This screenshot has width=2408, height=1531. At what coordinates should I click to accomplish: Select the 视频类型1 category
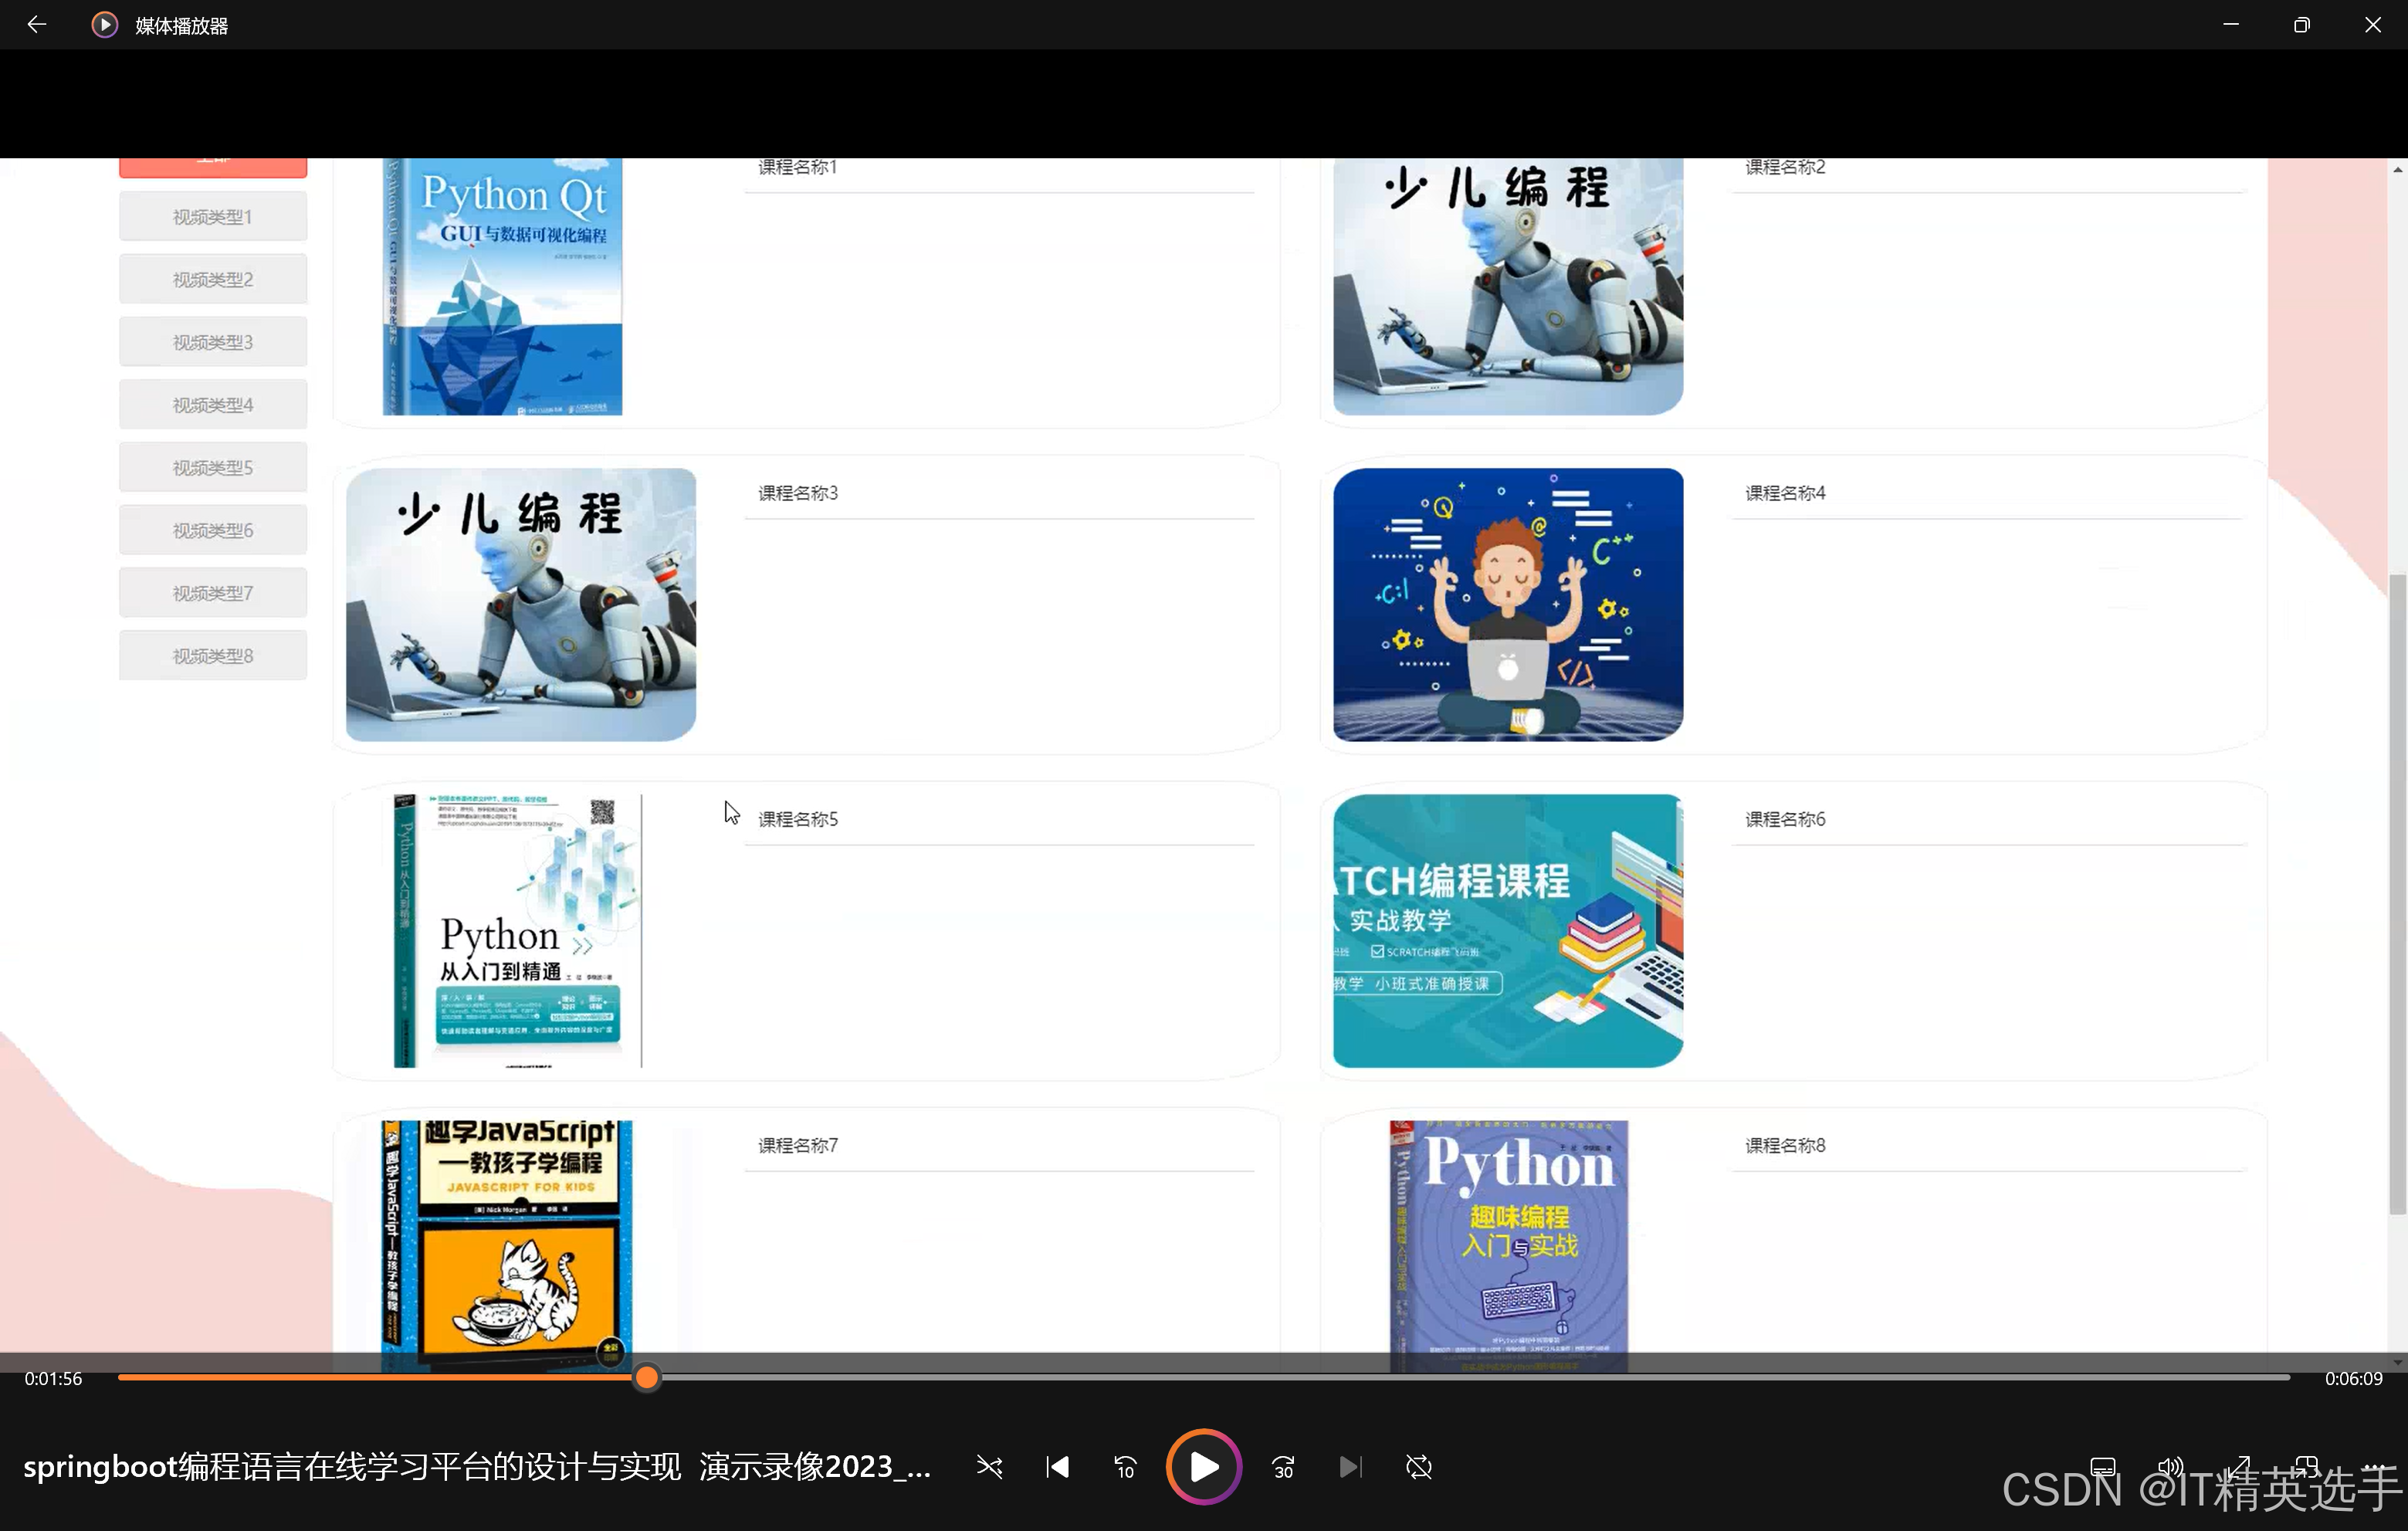point(213,217)
